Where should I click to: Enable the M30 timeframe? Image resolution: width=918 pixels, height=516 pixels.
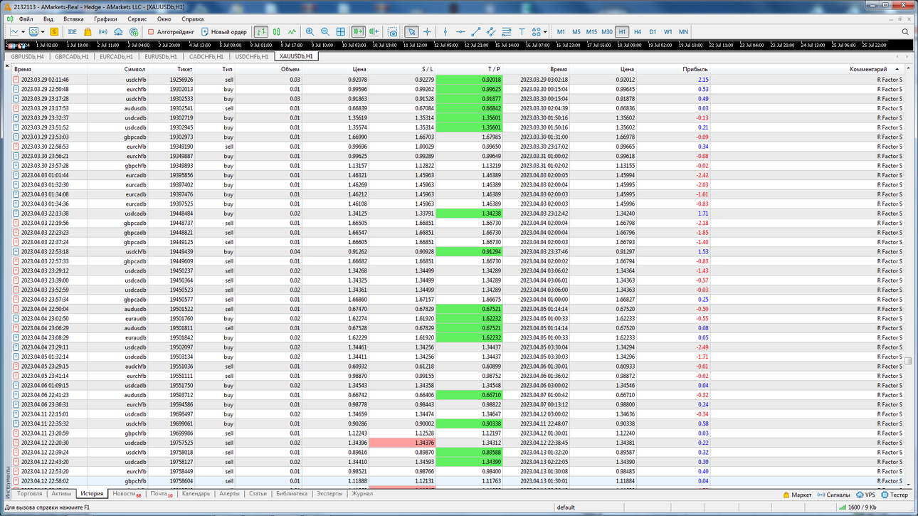[607, 32]
